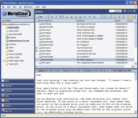The height and width of the screenshot is (118, 138).
Task: Open the Go menu
Action: coord(20,7)
